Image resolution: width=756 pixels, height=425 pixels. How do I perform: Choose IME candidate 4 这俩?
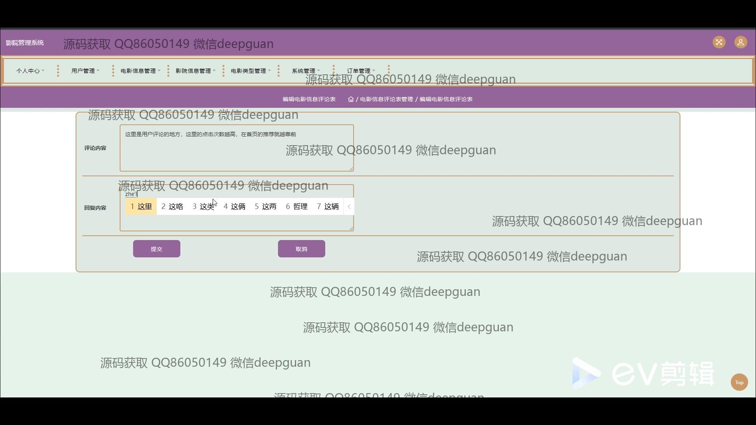[x=234, y=207]
